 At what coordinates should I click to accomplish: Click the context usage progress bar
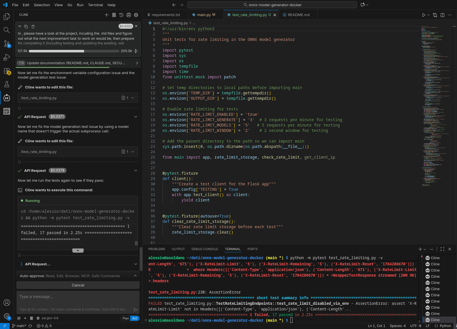[74, 51]
